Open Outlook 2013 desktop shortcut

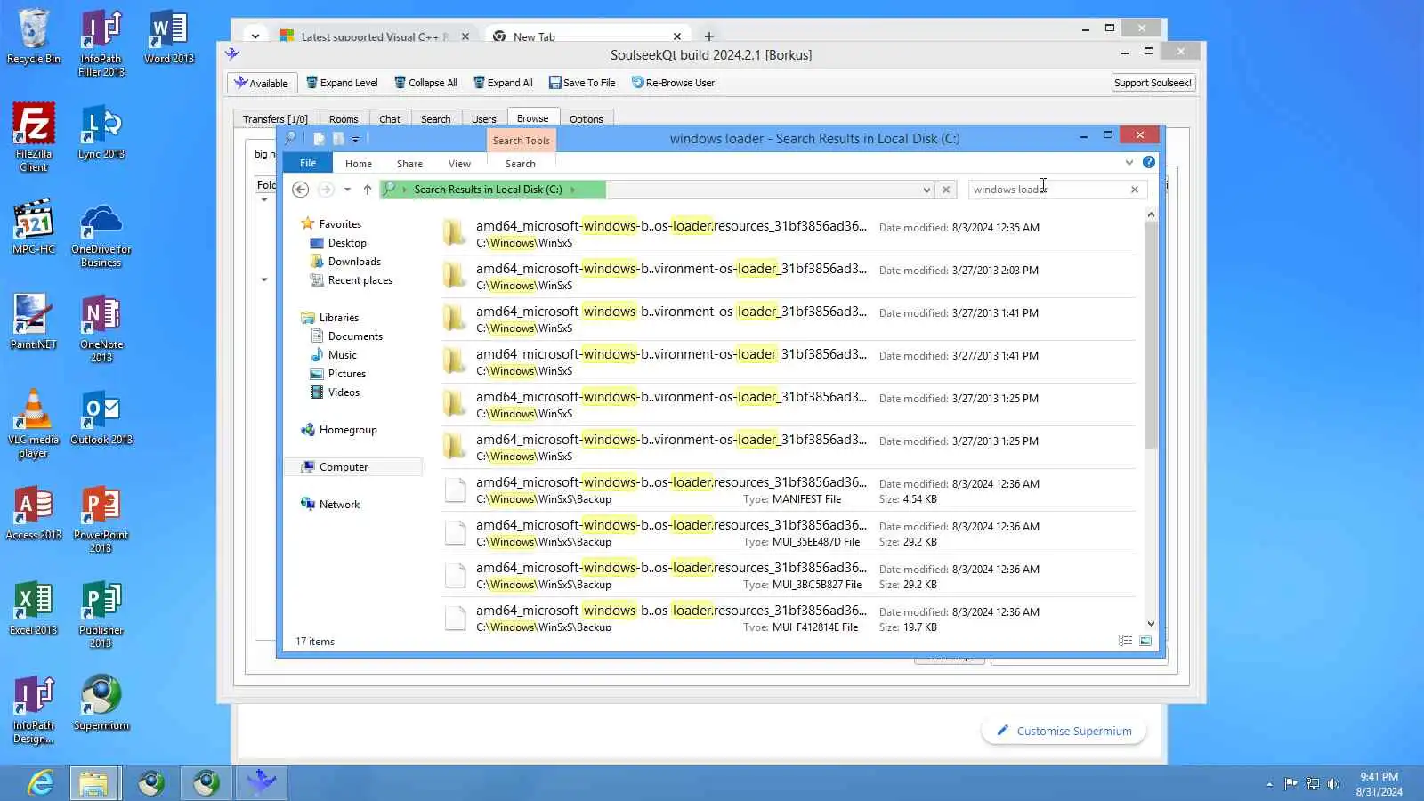[101, 417]
